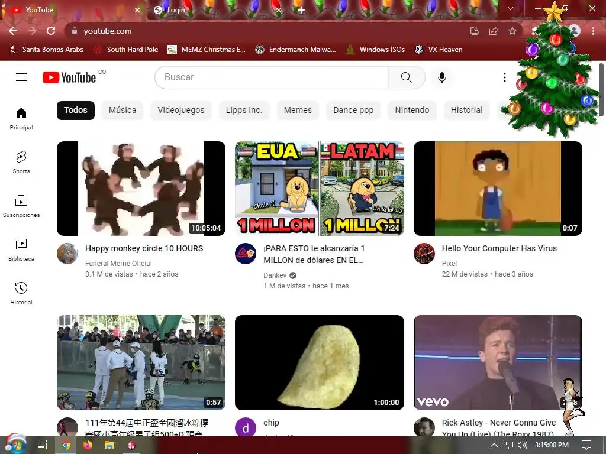606x454 pixels.
Task: Select the Dance pop filter chip
Action: 353,110
